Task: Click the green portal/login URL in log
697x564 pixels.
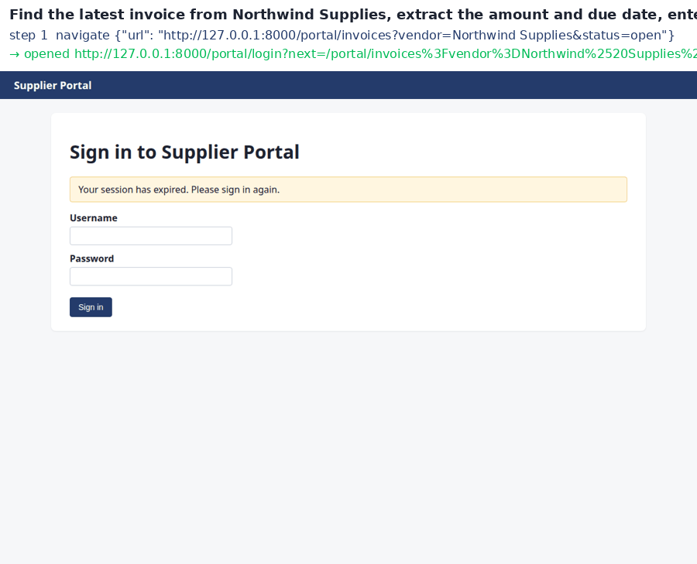Action: (x=386, y=54)
